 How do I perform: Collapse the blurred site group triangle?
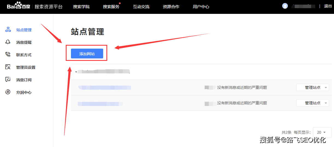76,72
